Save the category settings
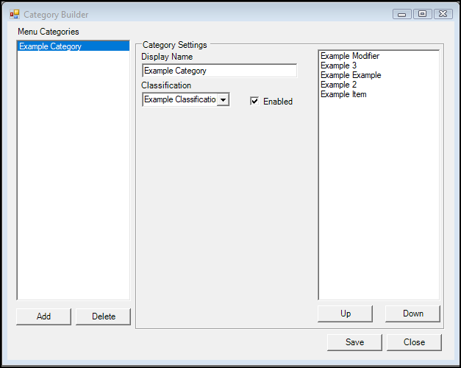 pos(354,342)
